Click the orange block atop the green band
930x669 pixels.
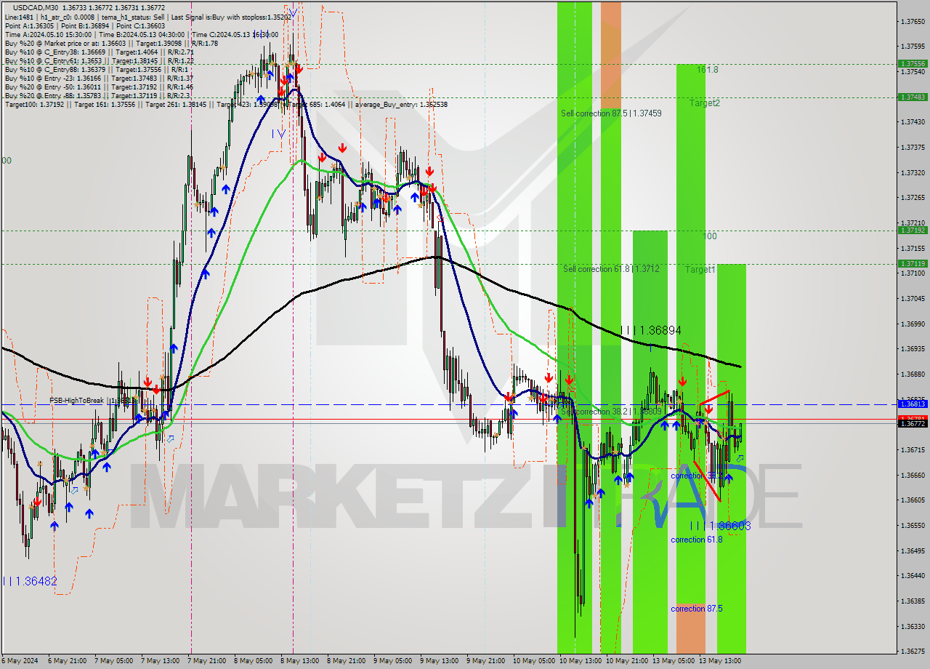click(611, 55)
